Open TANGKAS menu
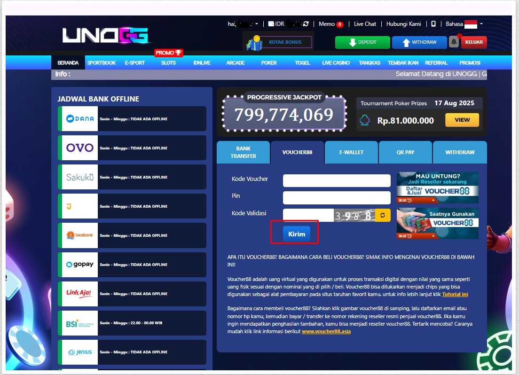519x375 pixels. click(370, 62)
